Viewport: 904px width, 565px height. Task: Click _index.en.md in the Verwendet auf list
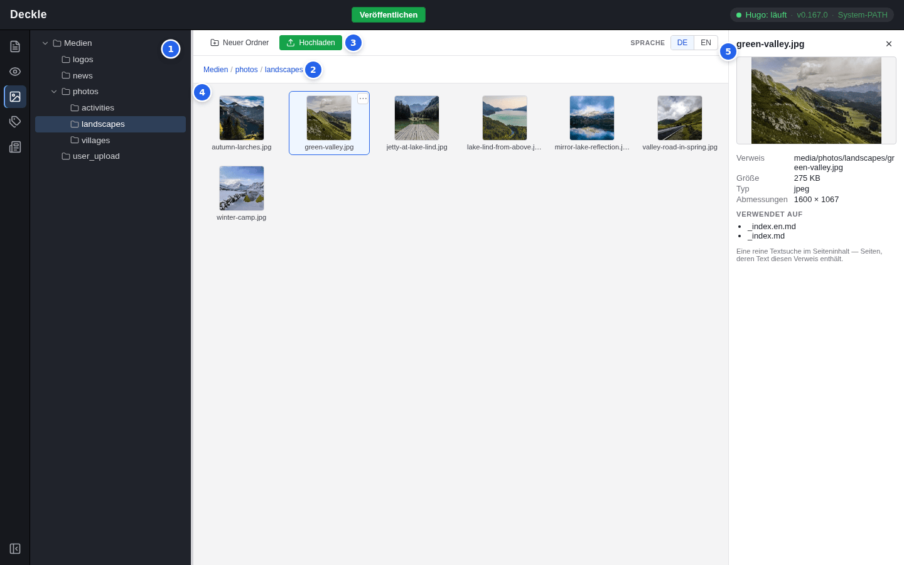pyautogui.click(x=772, y=227)
